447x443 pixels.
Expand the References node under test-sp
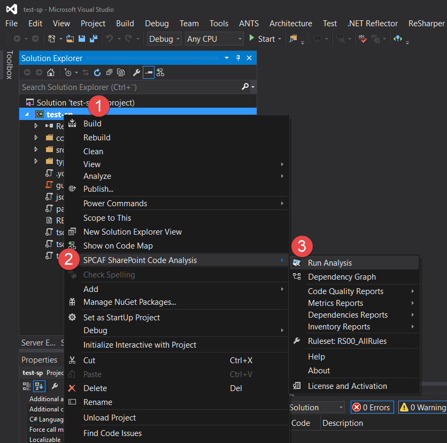click(x=36, y=126)
